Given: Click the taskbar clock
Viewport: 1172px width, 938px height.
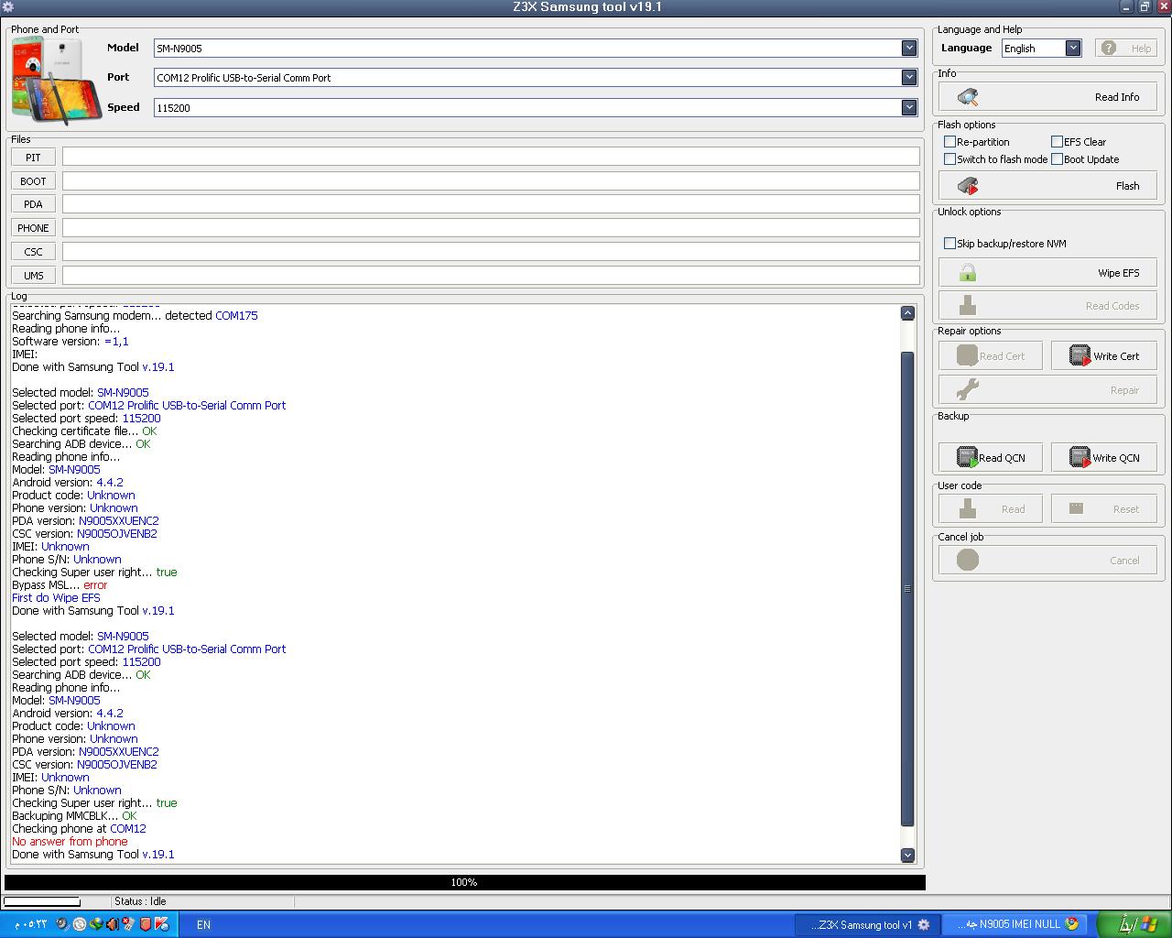Looking at the screenshot, I should click(x=30, y=924).
